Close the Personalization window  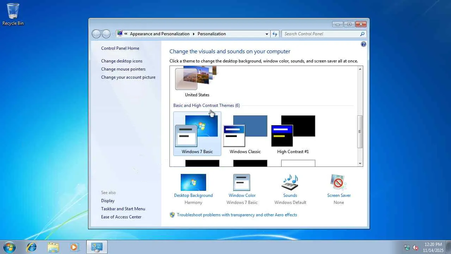(x=361, y=24)
